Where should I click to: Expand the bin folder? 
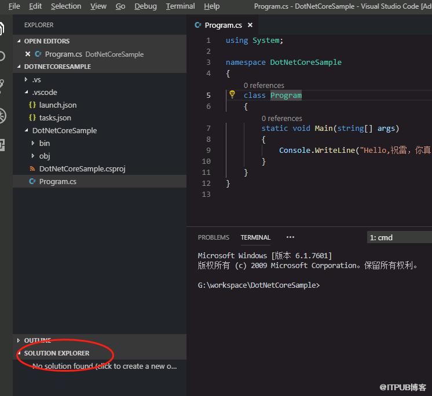pos(33,143)
